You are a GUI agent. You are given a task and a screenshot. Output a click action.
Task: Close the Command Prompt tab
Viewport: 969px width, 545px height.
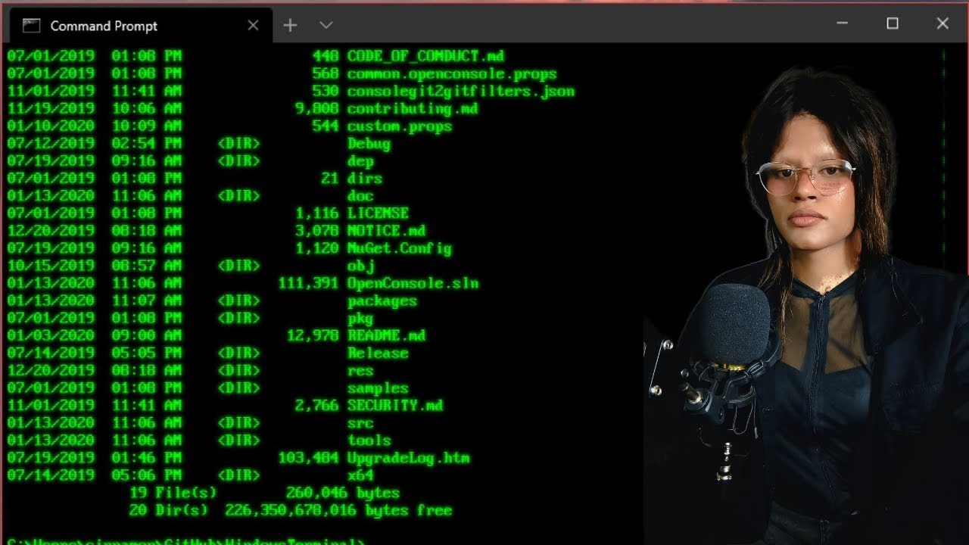coord(253,26)
